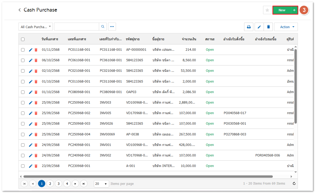315x193 pixels.
Task: Click the printer icon in toolbar
Action: [x=249, y=27]
